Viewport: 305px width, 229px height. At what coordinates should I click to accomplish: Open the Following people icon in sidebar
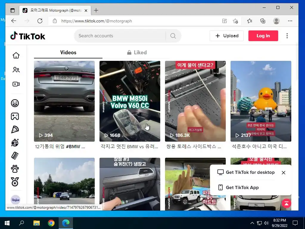[x=16, y=70]
